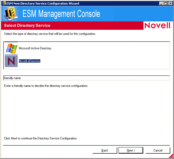Close the wizard window
Screen dimensions: 174x159
click(x=170, y=3)
